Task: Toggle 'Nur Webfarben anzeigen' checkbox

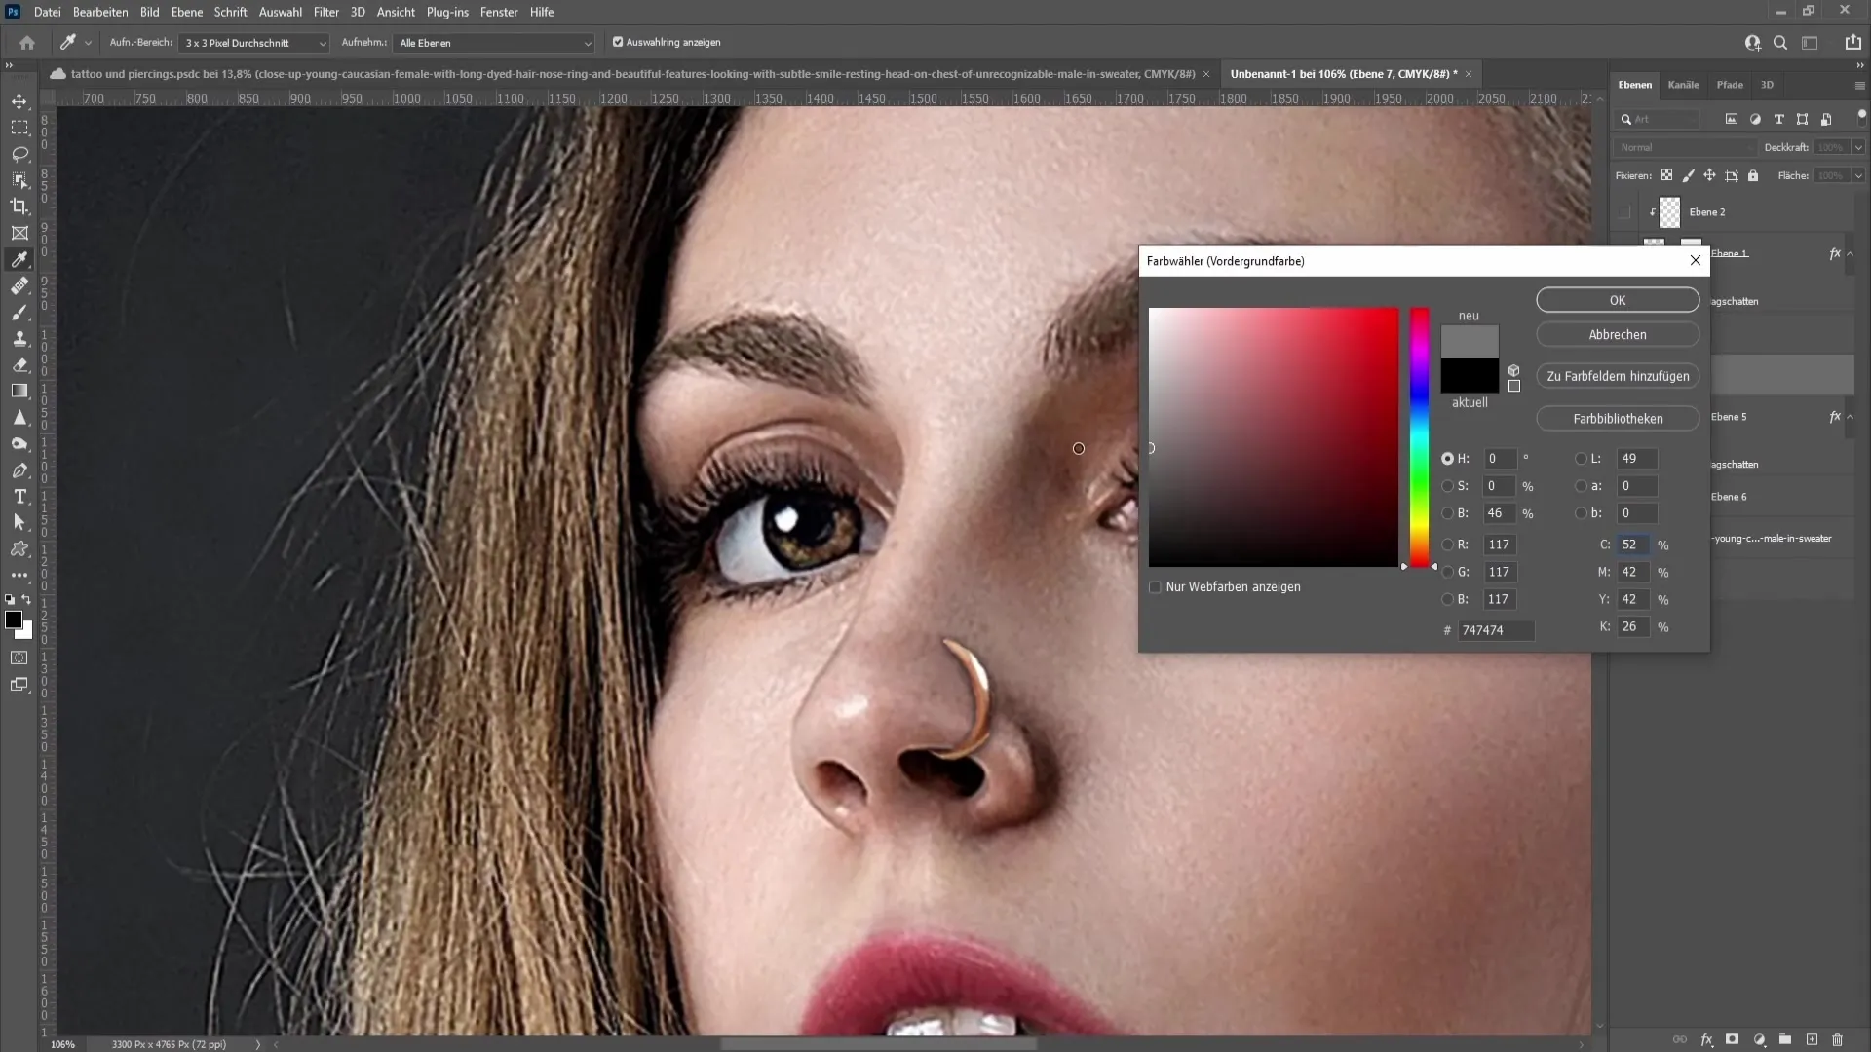Action: (x=1155, y=587)
